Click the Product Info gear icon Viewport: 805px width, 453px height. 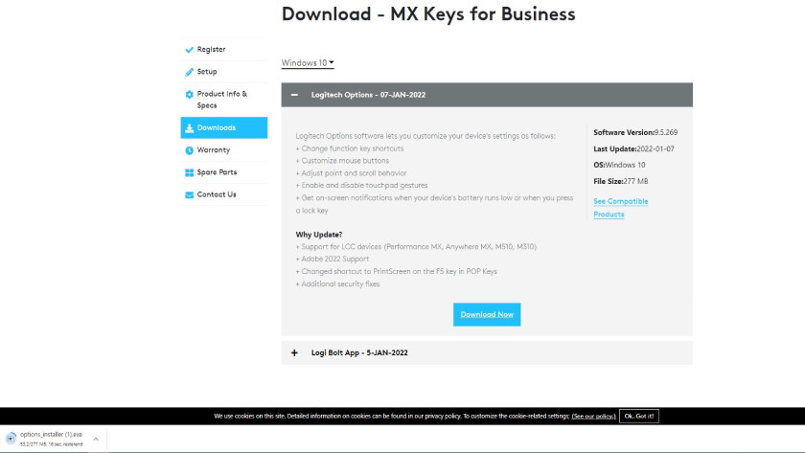tap(189, 95)
